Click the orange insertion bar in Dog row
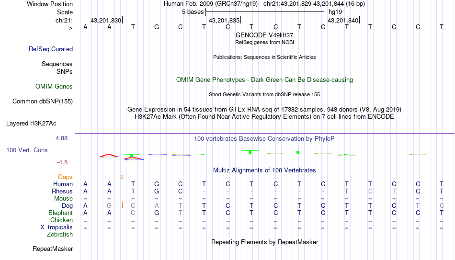The image size is (455, 260). [x=122, y=205]
